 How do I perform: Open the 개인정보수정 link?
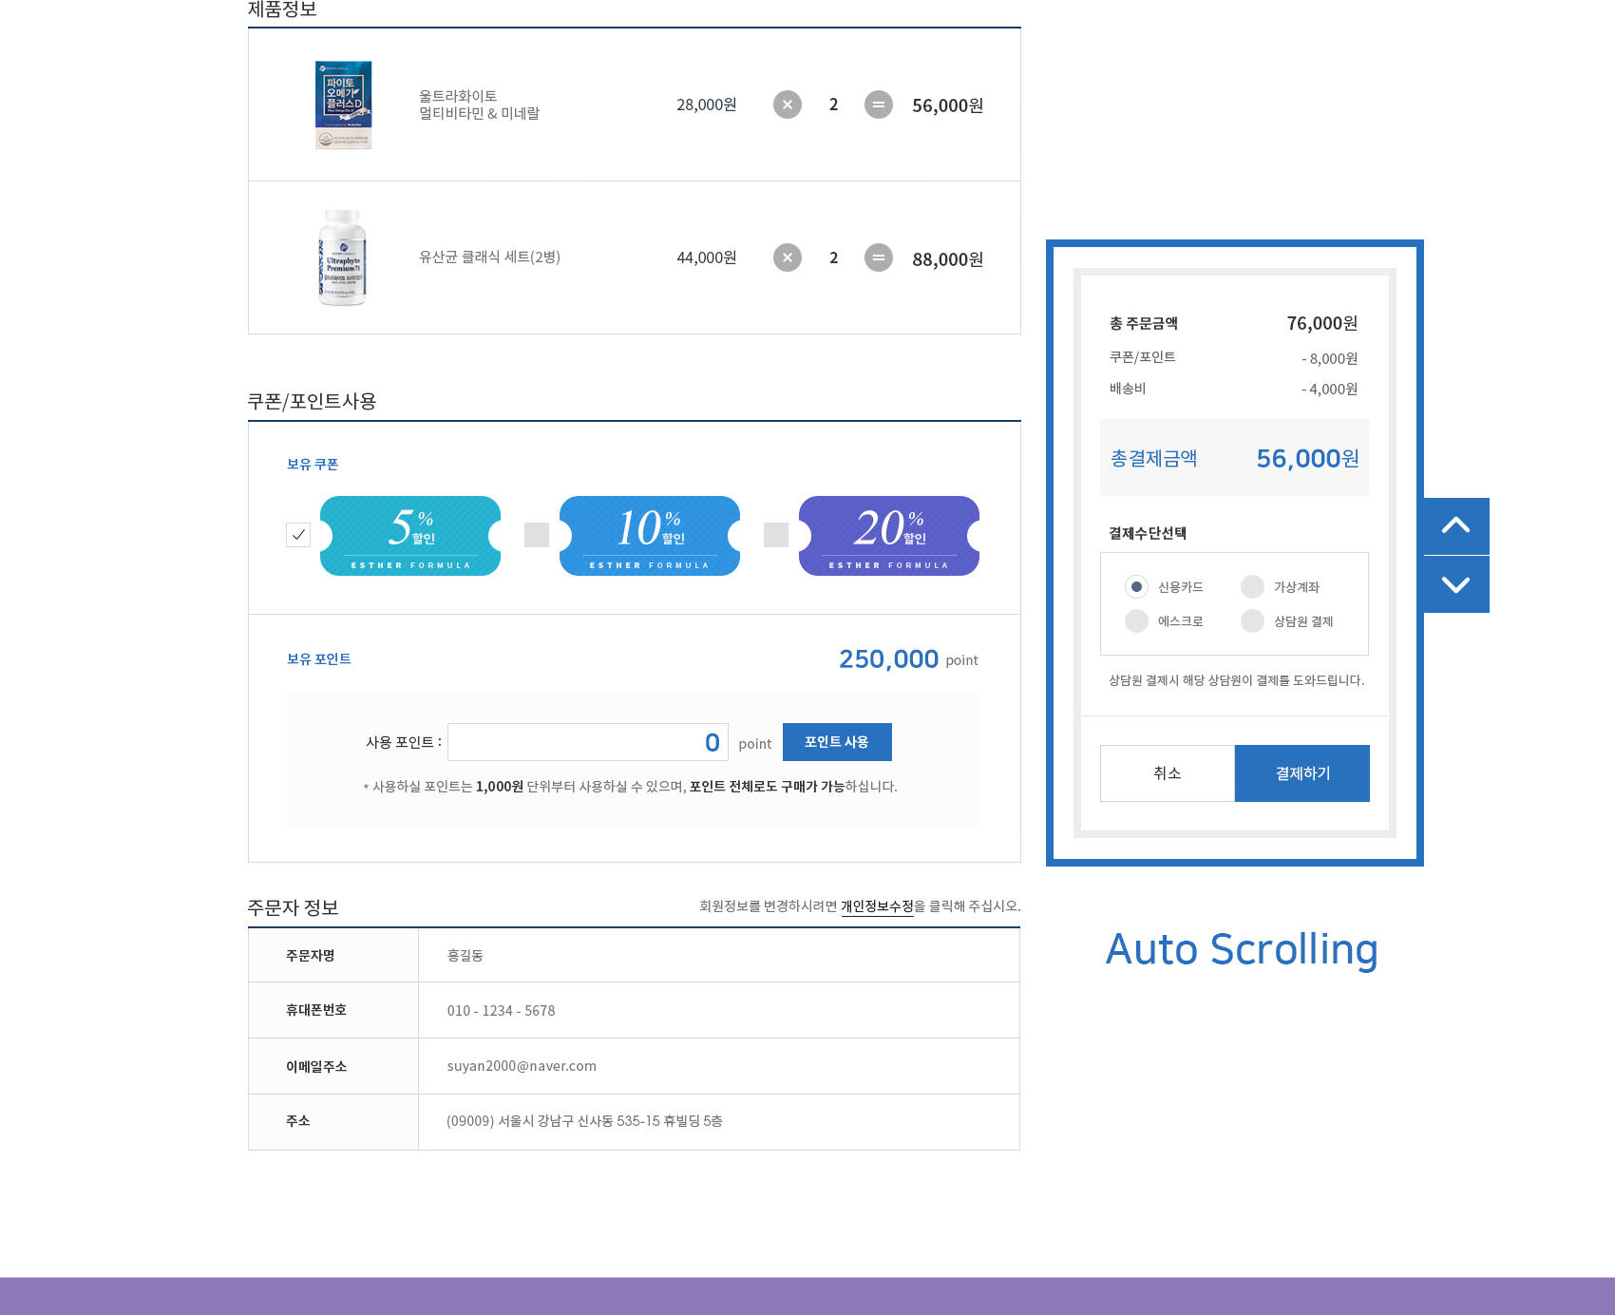(x=877, y=906)
